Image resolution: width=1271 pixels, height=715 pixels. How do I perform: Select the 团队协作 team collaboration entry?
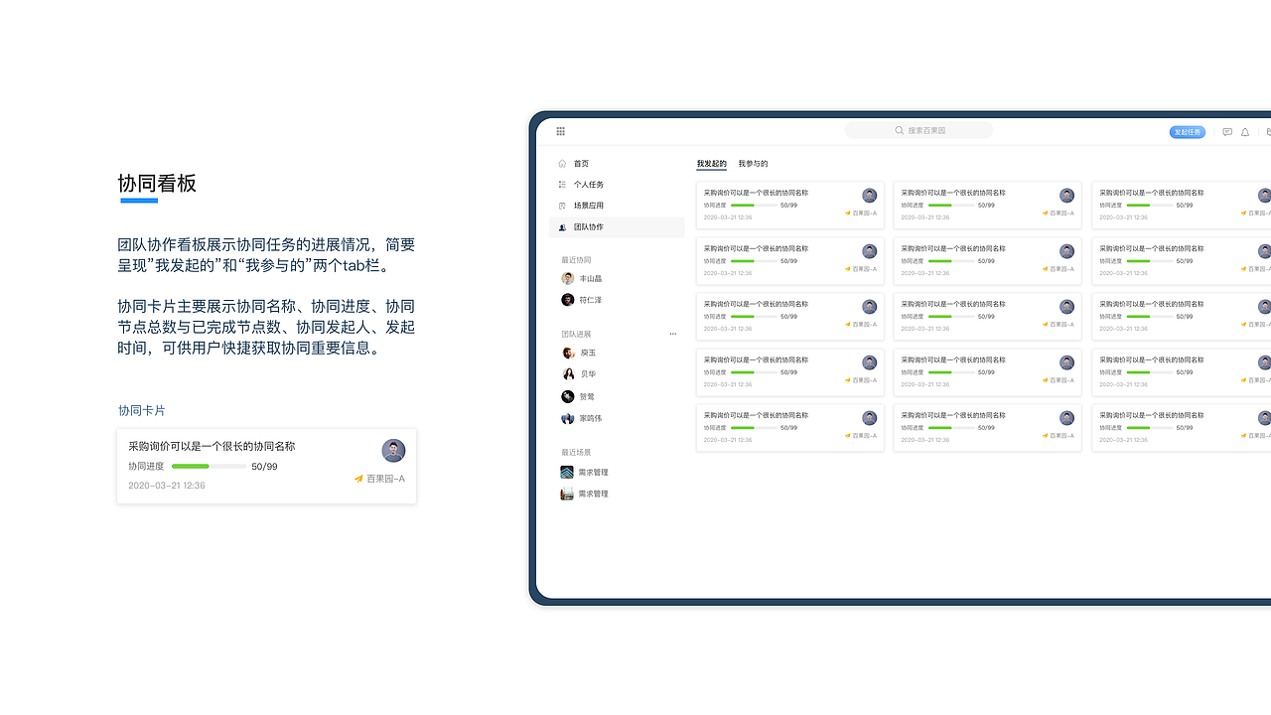(587, 226)
